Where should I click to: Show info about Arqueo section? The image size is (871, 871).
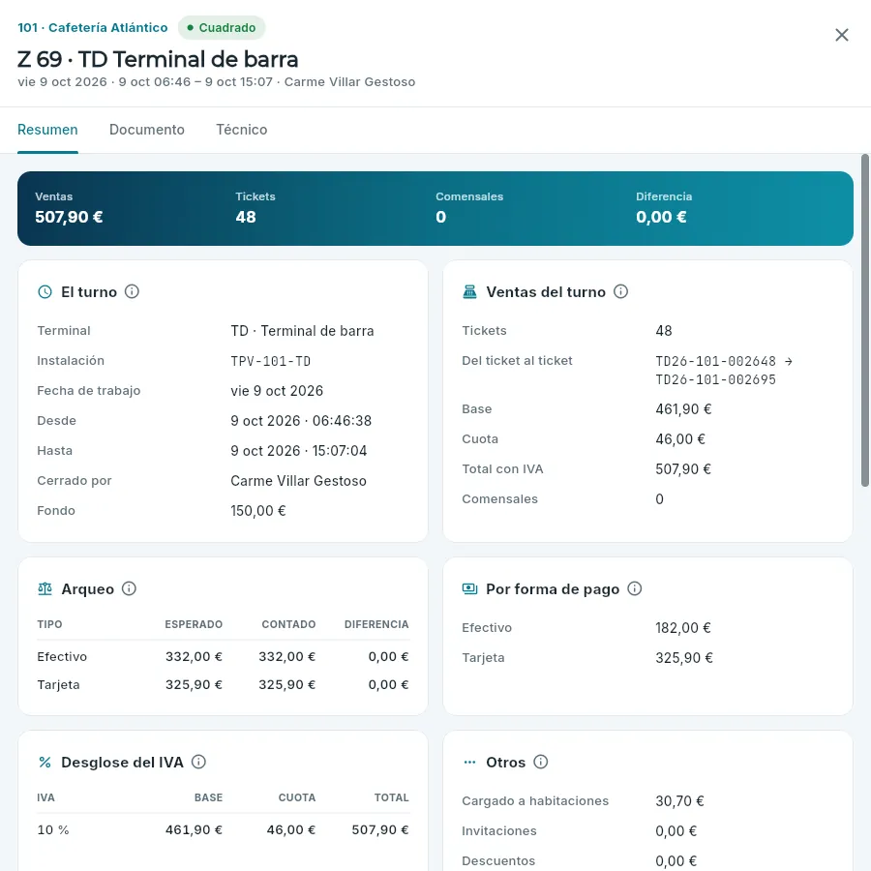click(x=129, y=588)
